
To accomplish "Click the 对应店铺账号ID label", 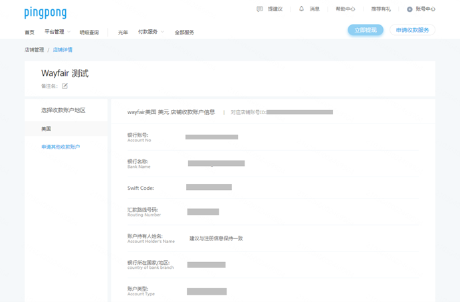I will (248, 112).
